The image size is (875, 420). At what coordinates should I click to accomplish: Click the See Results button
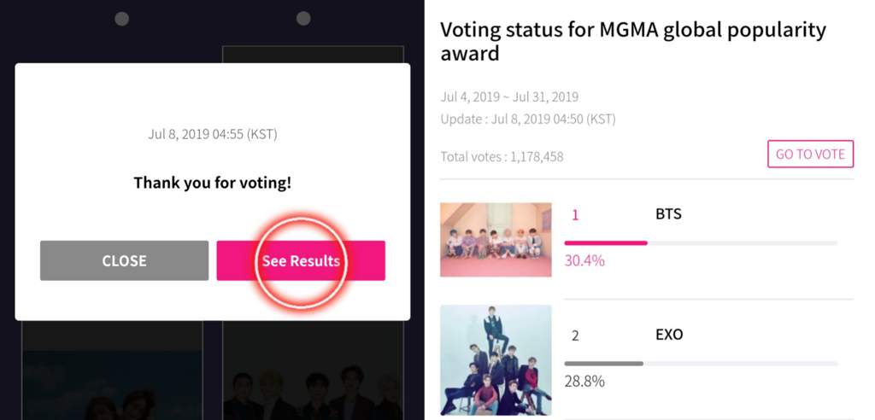pyautogui.click(x=301, y=260)
